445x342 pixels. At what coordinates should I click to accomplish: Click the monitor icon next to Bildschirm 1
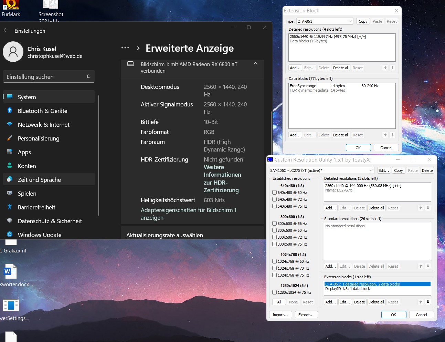(x=130, y=64)
